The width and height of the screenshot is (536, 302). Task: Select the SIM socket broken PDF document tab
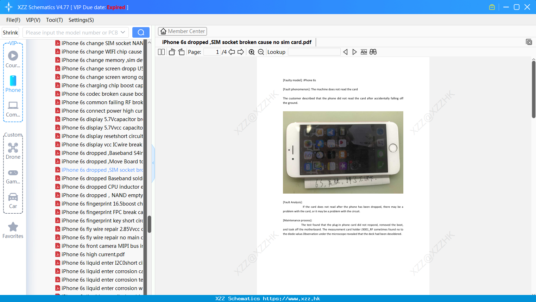(237, 42)
